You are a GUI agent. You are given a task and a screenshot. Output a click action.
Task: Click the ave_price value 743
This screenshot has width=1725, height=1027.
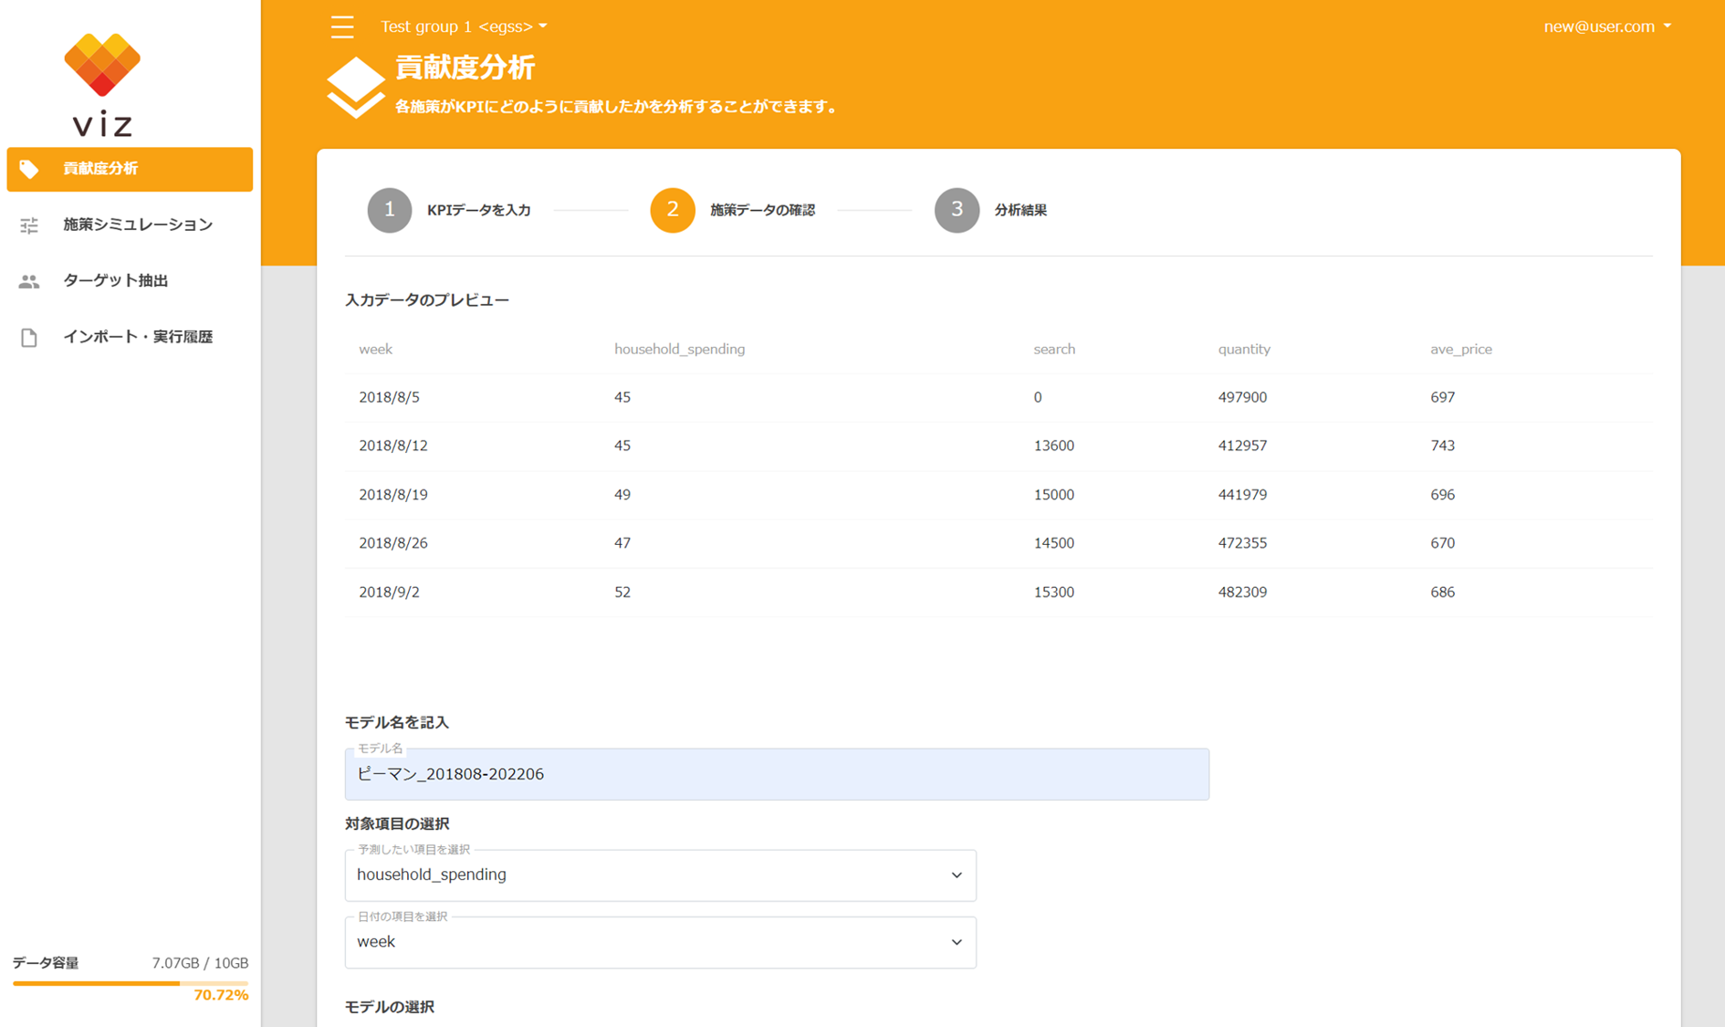(x=1442, y=445)
